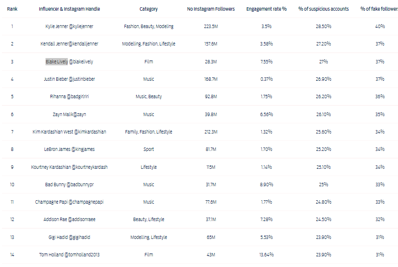Select LeBron James @kingjames cell
Image resolution: width=398 pixels, height=267 pixels.
[x=69, y=149]
